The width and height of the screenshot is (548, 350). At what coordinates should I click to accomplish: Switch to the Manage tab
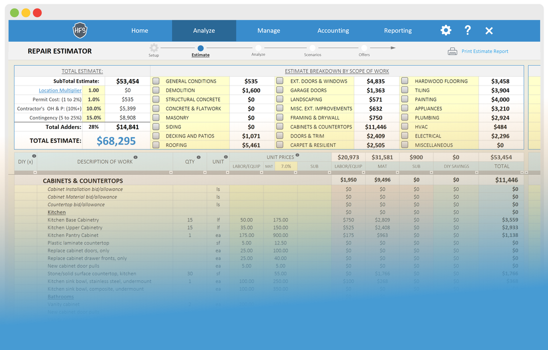pyautogui.click(x=269, y=30)
